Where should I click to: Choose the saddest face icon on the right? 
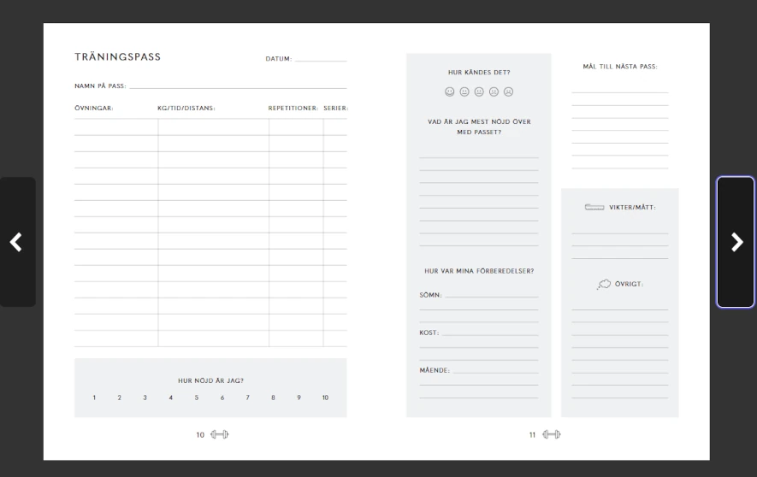coord(508,91)
